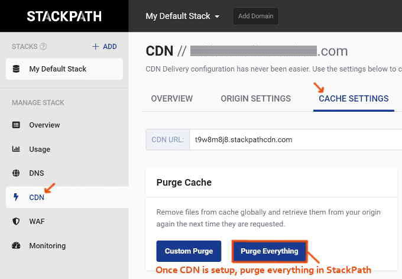Open the Stacks help question-mark icon
402x279 pixels.
(x=43, y=47)
